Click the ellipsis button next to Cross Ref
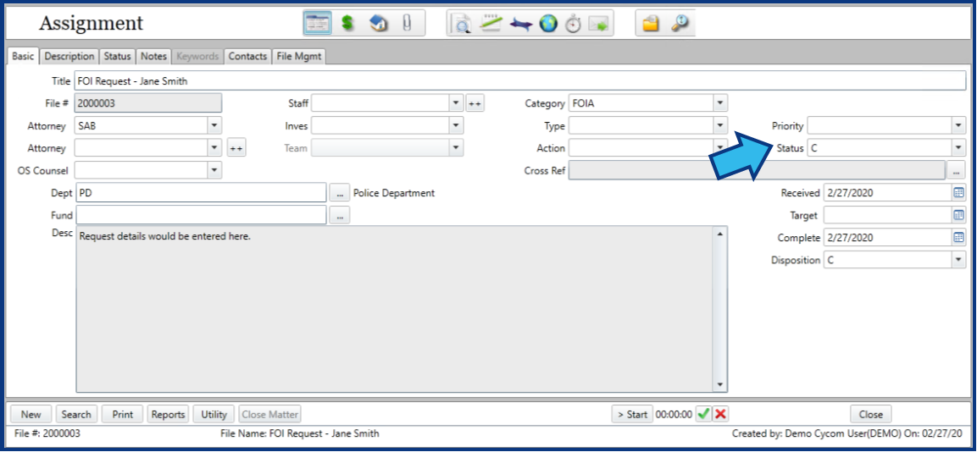 956,169
